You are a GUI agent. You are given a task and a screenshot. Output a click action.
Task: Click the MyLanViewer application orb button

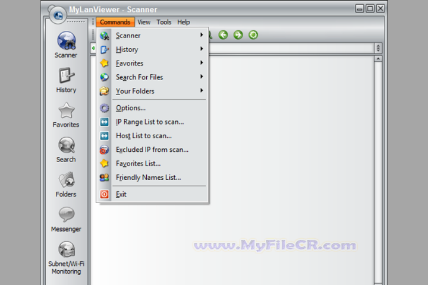pyautogui.click(x=58, y=15)
